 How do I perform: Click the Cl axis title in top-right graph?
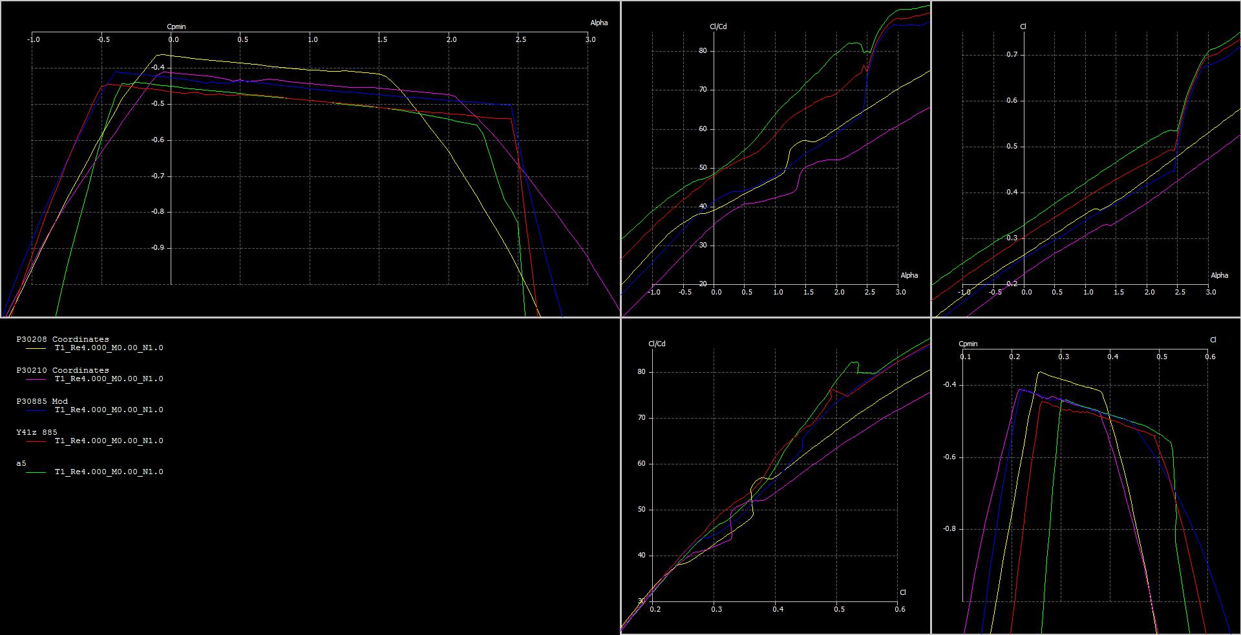(x=1023, y=26)
